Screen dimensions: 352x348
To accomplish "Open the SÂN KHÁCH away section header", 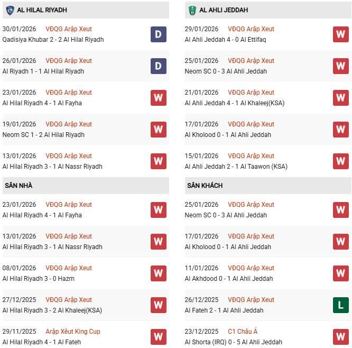I will pos(205,186).
